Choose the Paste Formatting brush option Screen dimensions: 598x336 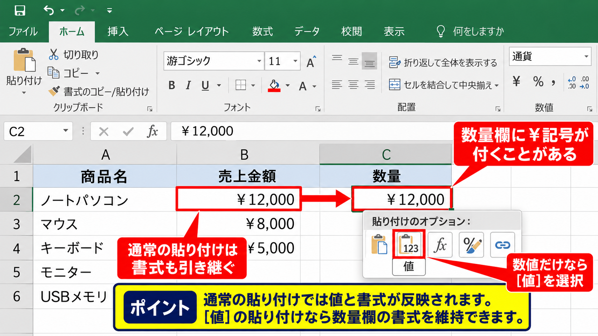(x=471, y=245)
